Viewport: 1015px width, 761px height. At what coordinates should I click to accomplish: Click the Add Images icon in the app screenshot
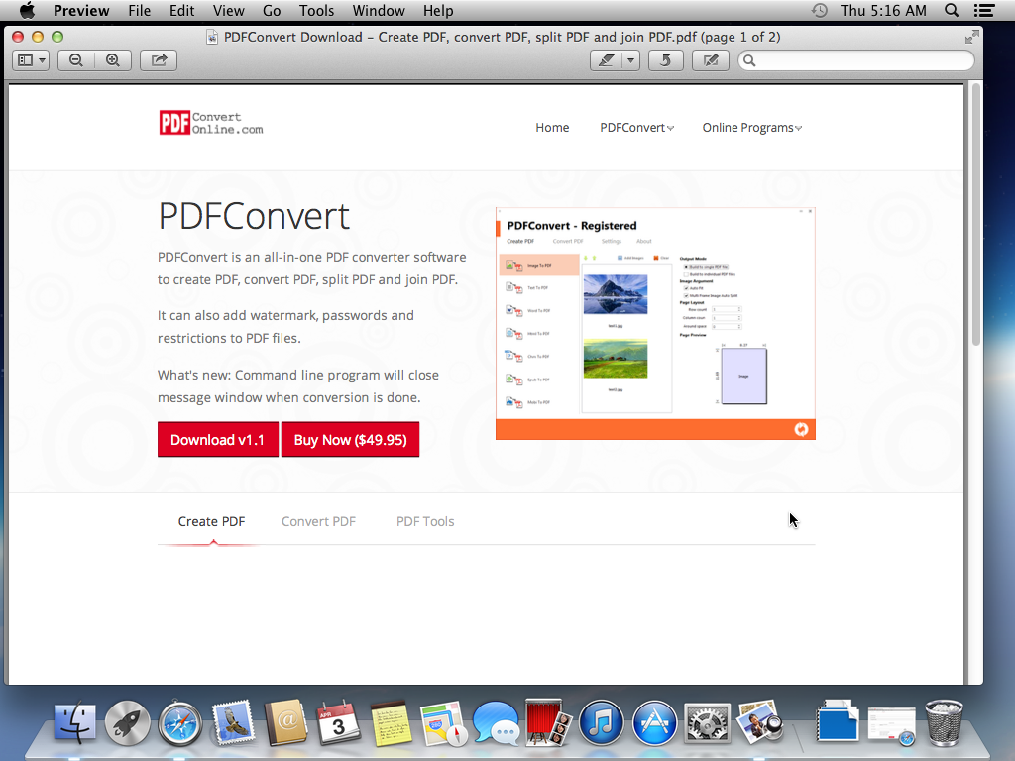pos(620,258)
